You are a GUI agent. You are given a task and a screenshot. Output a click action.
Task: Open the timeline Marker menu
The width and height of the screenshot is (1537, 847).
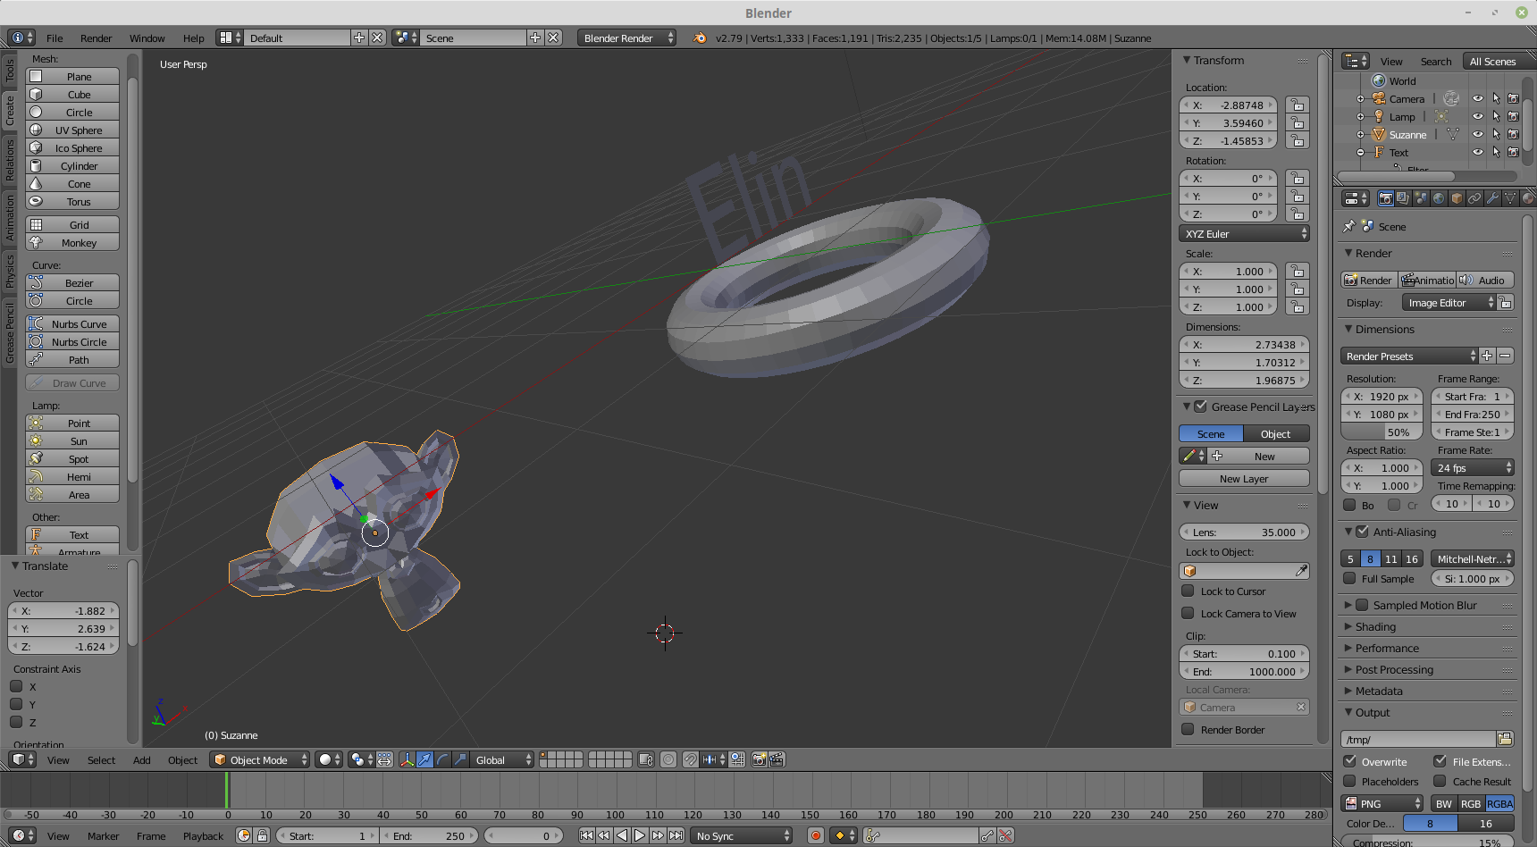click(104, 836)
